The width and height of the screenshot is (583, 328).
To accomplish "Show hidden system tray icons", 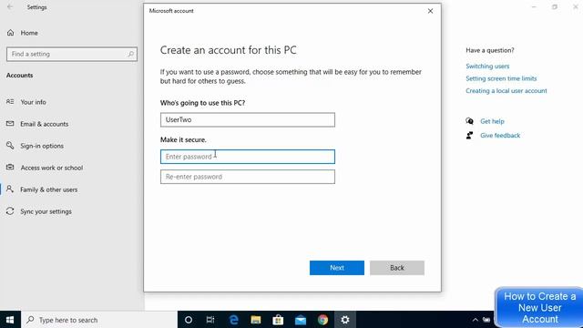I will pos(476,320).
